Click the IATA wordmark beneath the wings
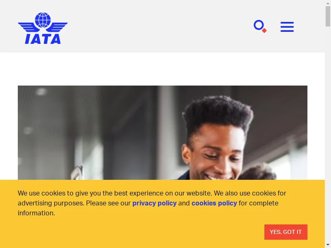 (43, 39)
